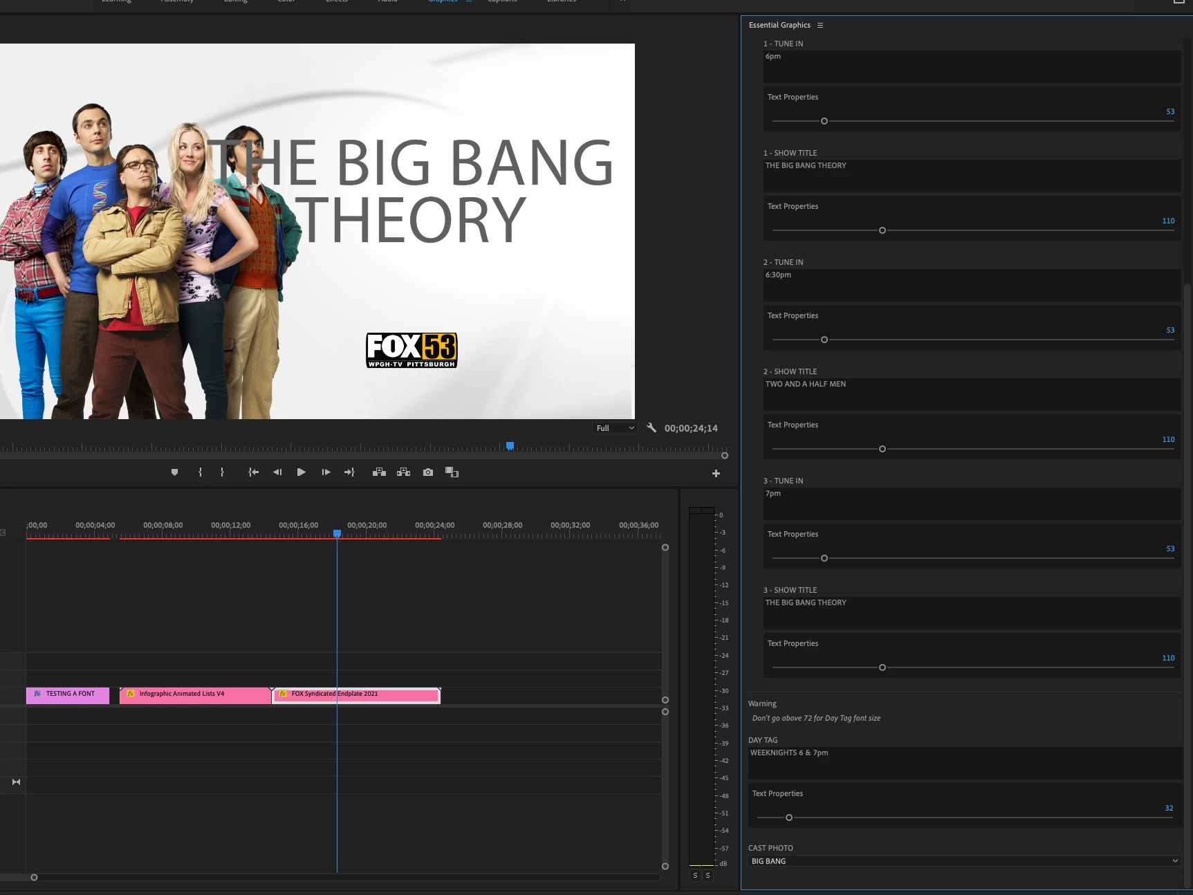Open the Full playback resolution dropdown
The image size is (1193, 895).
614,428
